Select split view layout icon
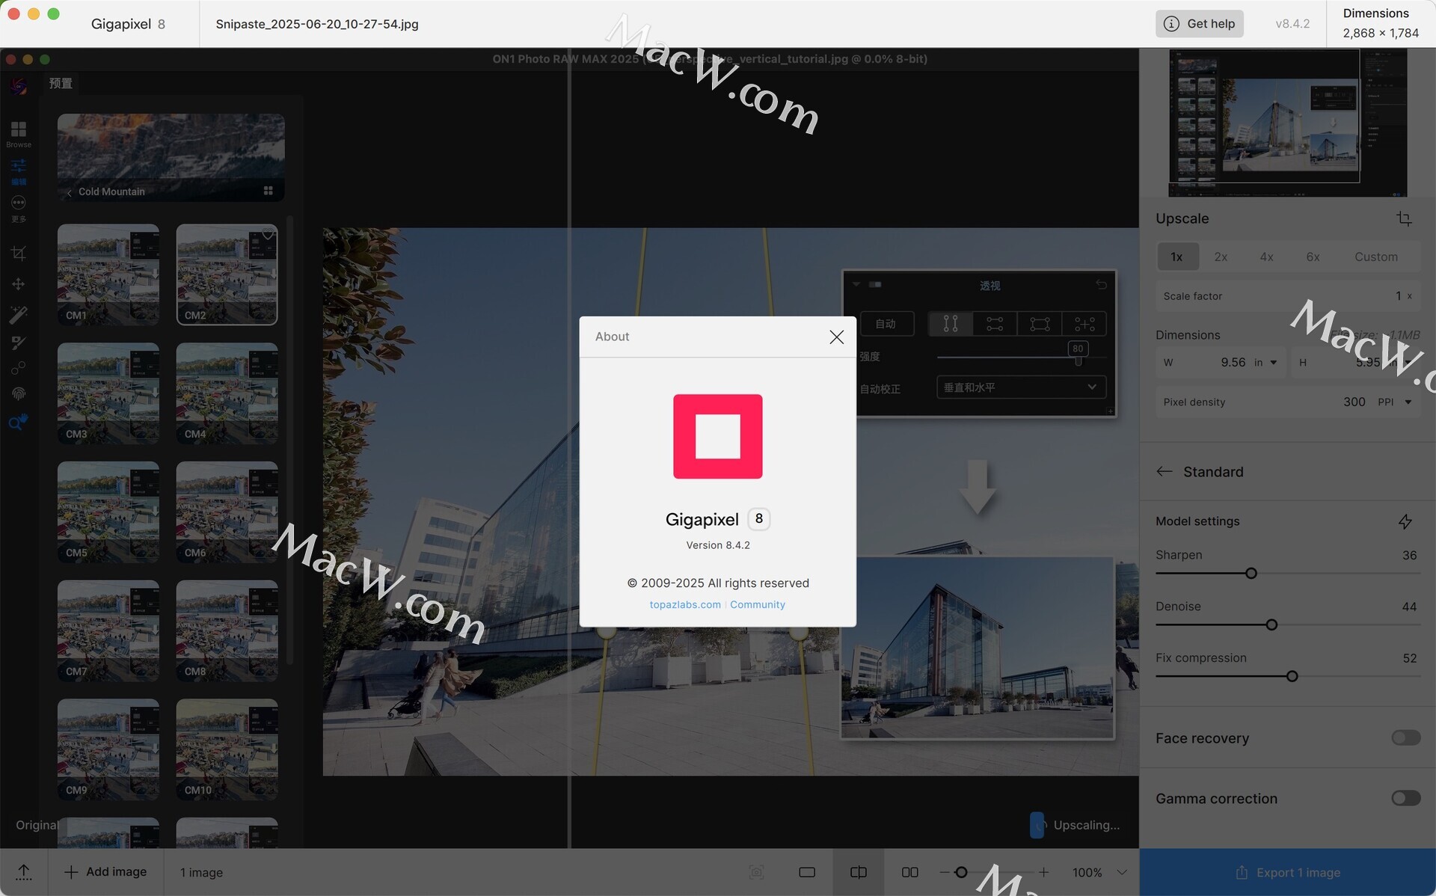Image resolution: width=1436 pixels, height=896 pixels. pos(859,872)
